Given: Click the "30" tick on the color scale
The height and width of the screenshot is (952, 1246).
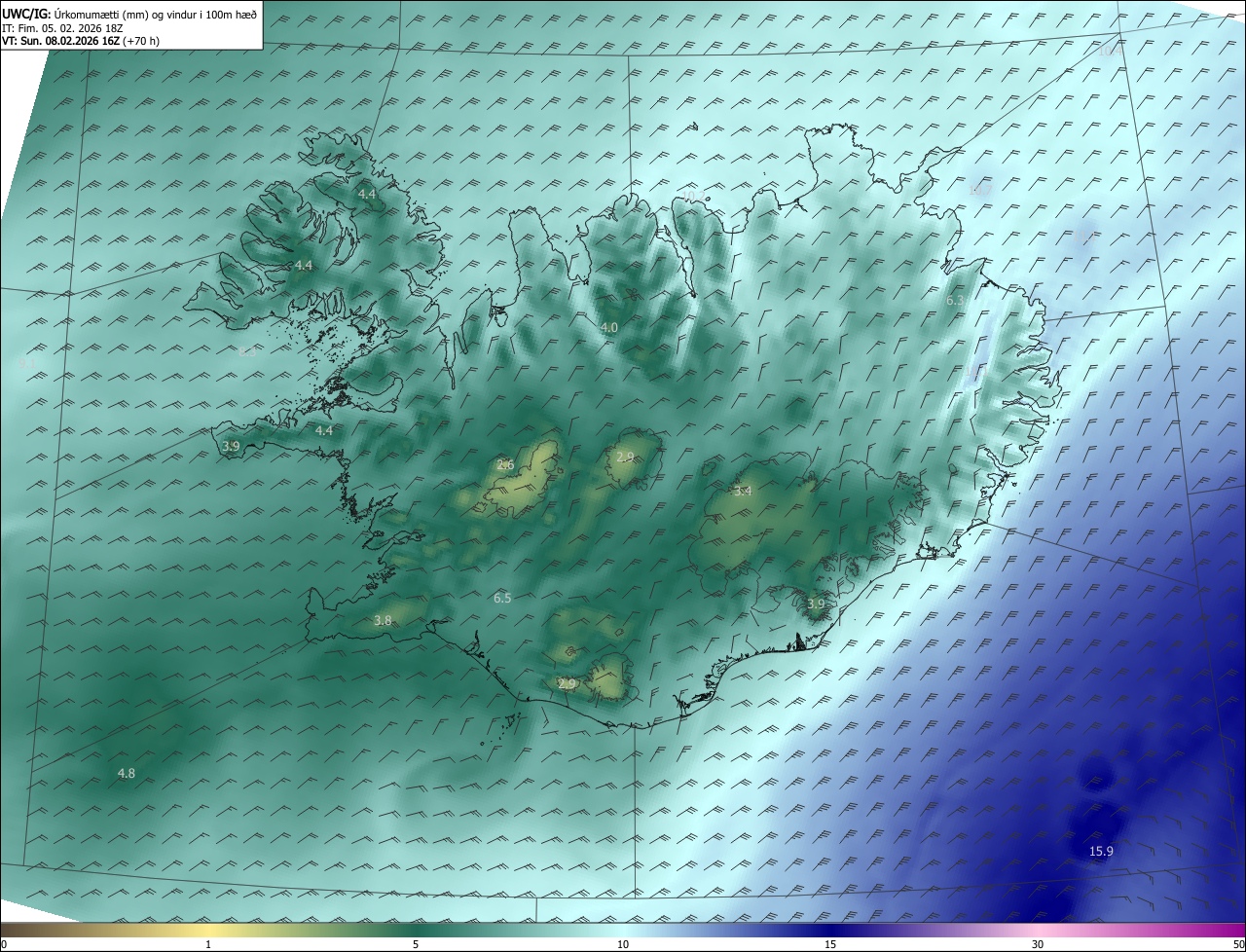Looking at the screenshot, I should 1038,944.
